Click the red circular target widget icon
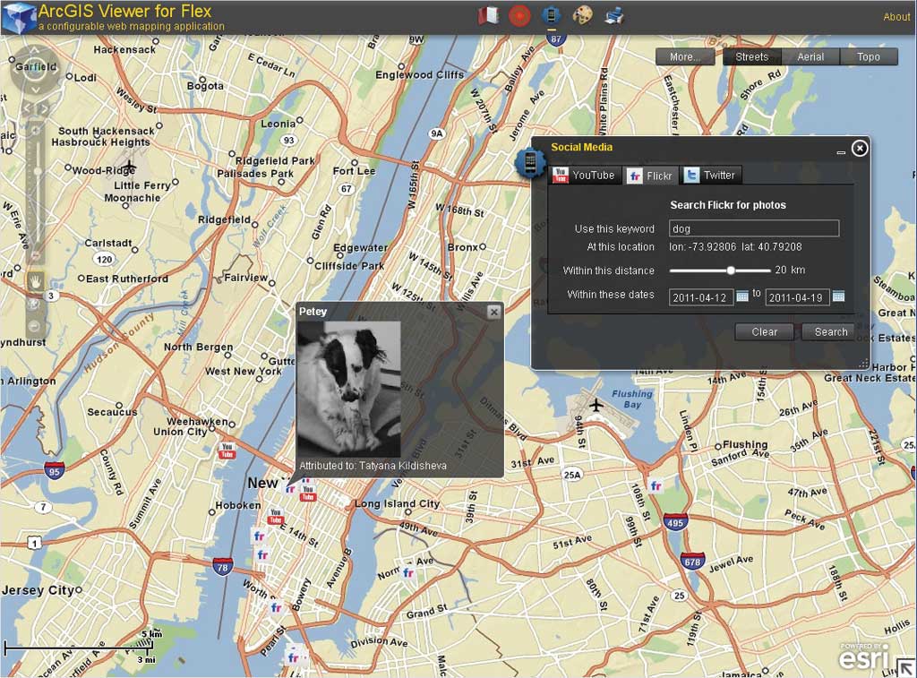 point(519,15)
